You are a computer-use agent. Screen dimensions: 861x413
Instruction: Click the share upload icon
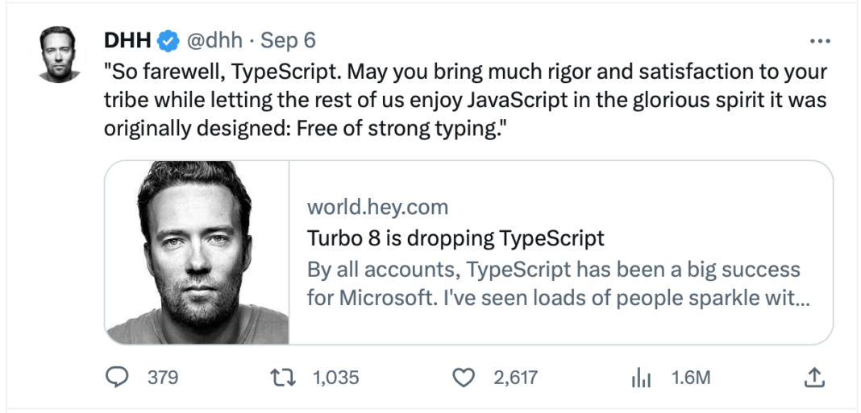815,377
